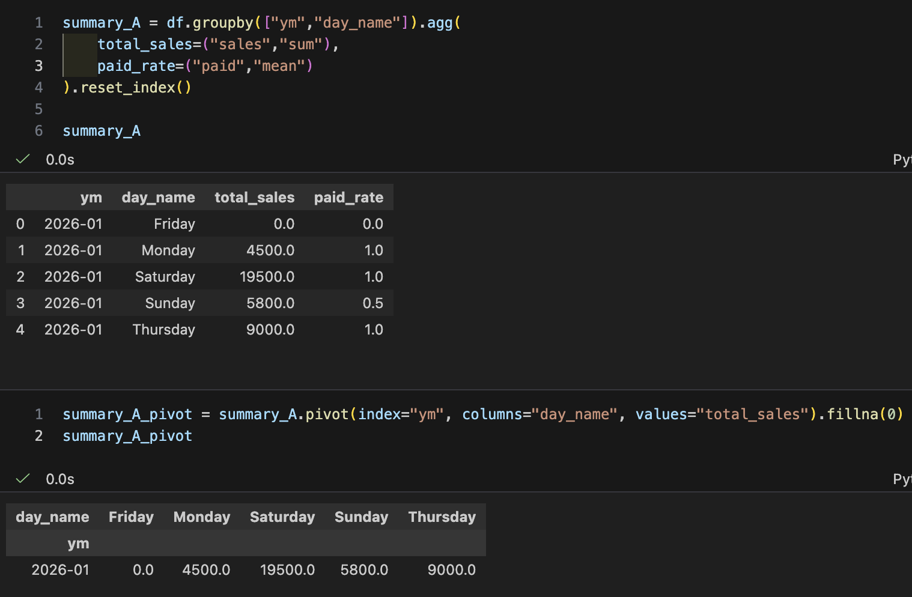Click the 'day_name' header in pivot table

click(x=52, y=517)
